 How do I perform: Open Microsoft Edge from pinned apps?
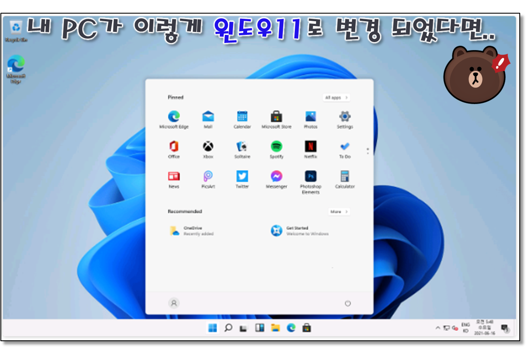(x=174, y=117)
